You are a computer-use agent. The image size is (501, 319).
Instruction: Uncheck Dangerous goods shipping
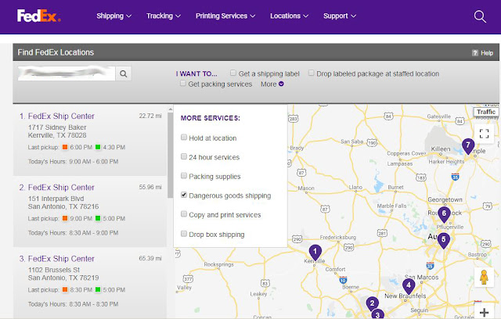(x=184, y=195)
